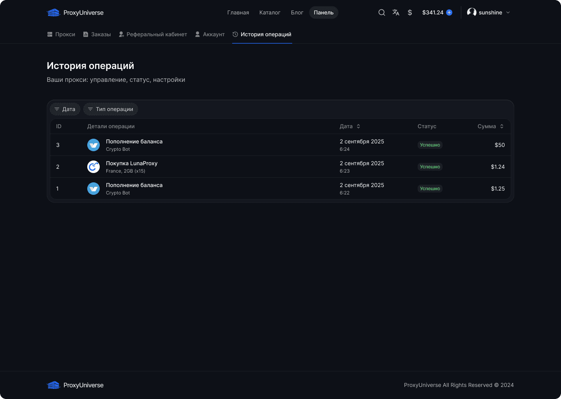Open the Блог link in navigation
The height and width of the screenshot is (399, 561).
point(297,12)
